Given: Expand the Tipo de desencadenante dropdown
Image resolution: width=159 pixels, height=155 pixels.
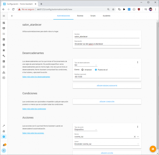Looking at the screenshot, I should coord(86,65).
